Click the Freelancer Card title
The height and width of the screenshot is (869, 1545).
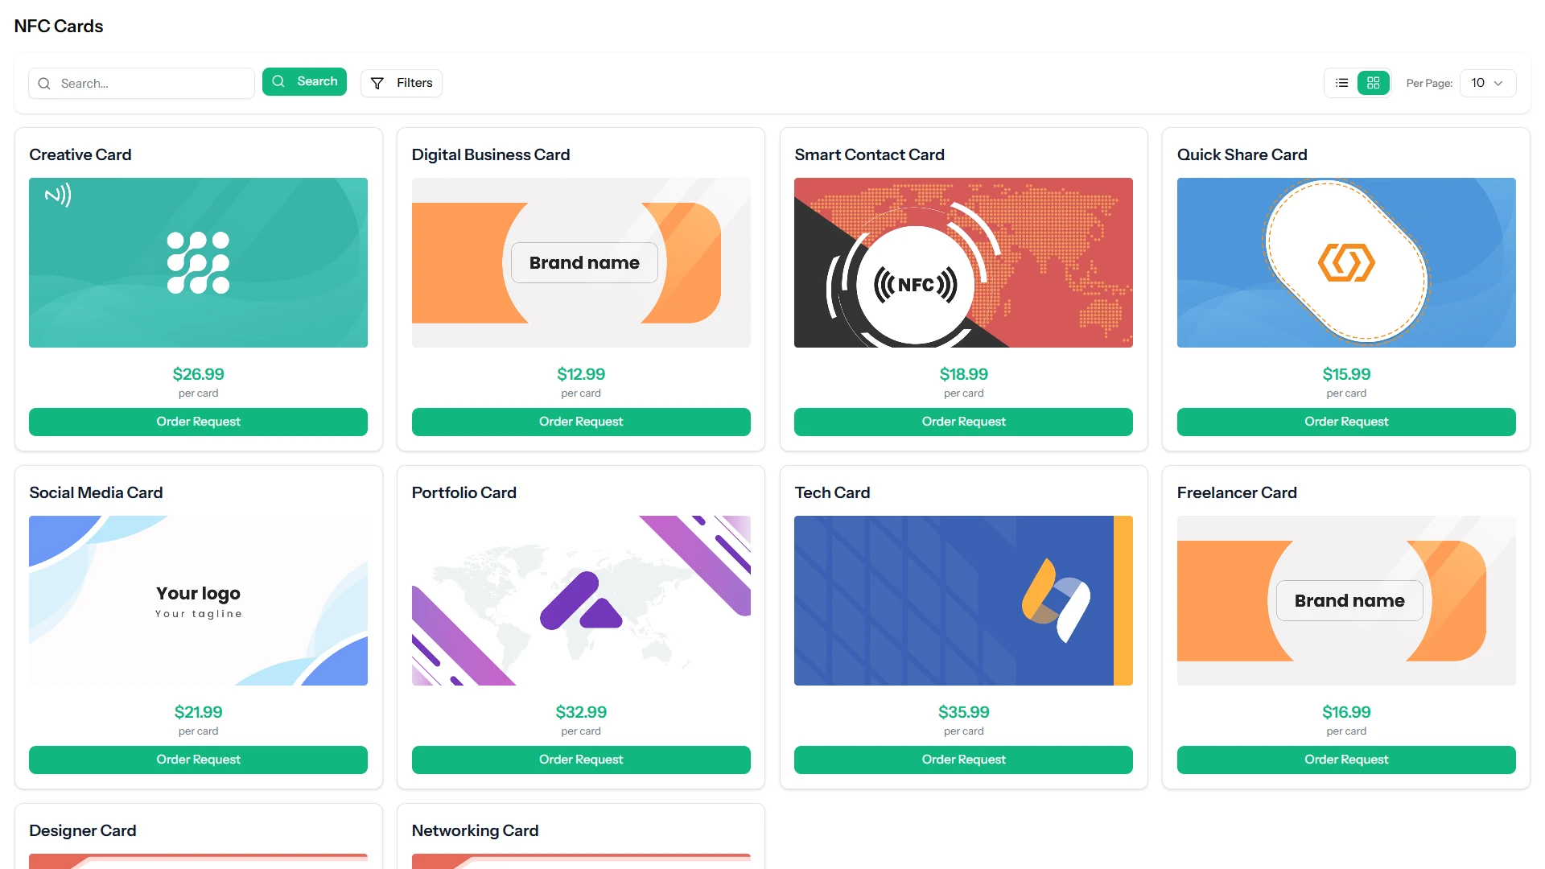pos(1237,492)
